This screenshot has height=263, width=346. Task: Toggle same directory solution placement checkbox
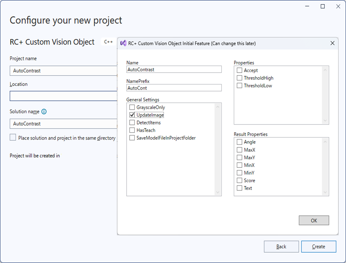[13, 138]
